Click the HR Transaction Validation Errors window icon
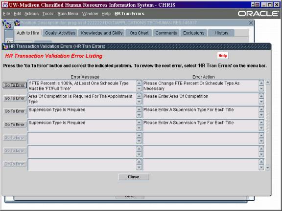282x211 pixels. click(x=5, y=47)
